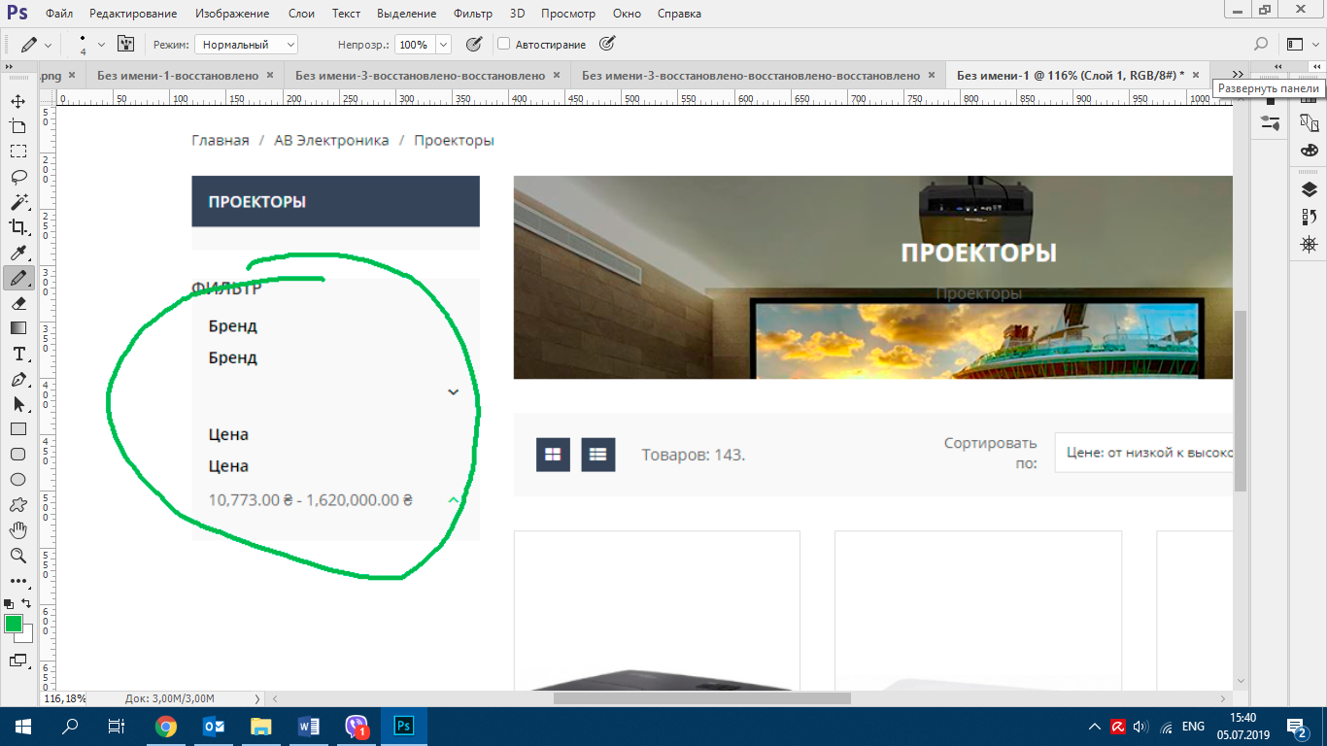Screen dimensions: 1327x746
Task: Click the zoom percentage field 116,18%
Action: (64, 698)
